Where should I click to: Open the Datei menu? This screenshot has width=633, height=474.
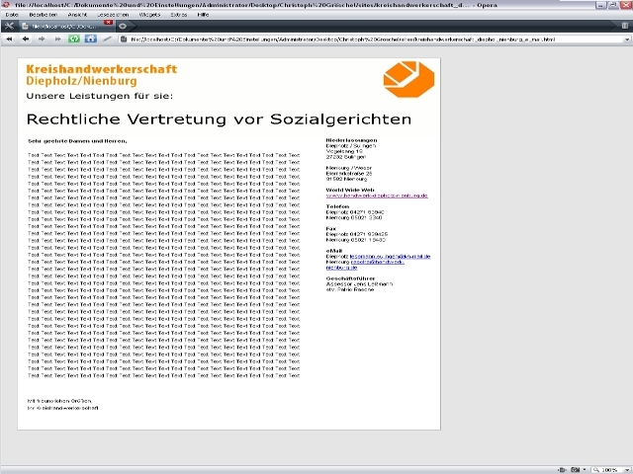(12, 16)
